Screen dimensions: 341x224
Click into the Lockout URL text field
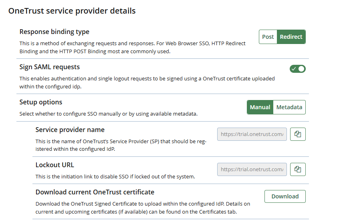(252, 170)
